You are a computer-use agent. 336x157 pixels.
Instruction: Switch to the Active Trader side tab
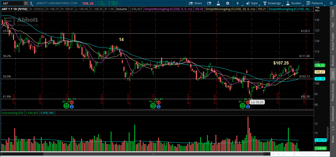(x=333, y=41)
